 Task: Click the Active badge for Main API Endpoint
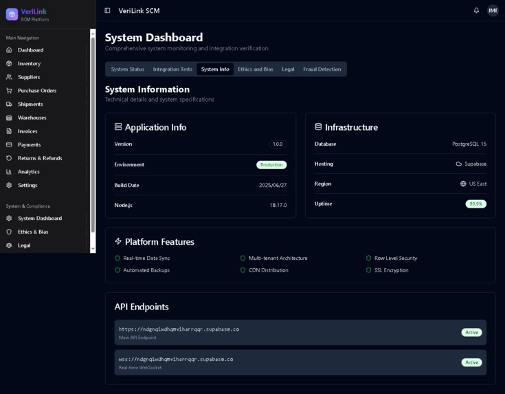click(471, 332)
